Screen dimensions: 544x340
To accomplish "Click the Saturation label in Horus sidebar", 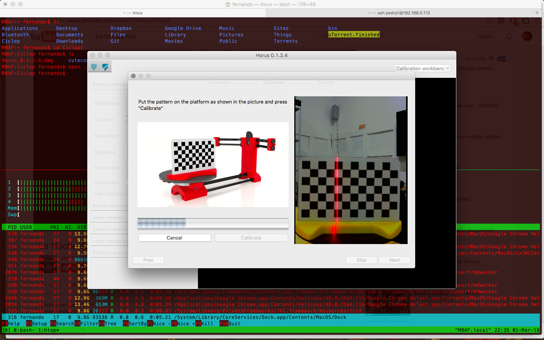I will click(x=106, y=136).
